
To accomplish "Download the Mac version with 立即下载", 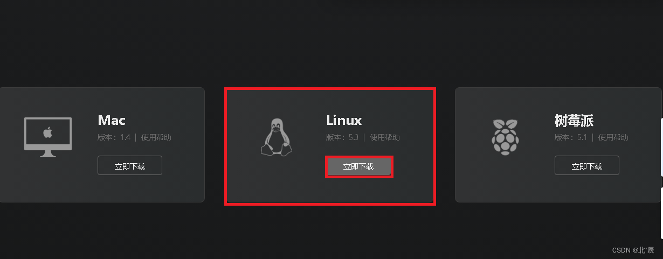I will point(130,166).
